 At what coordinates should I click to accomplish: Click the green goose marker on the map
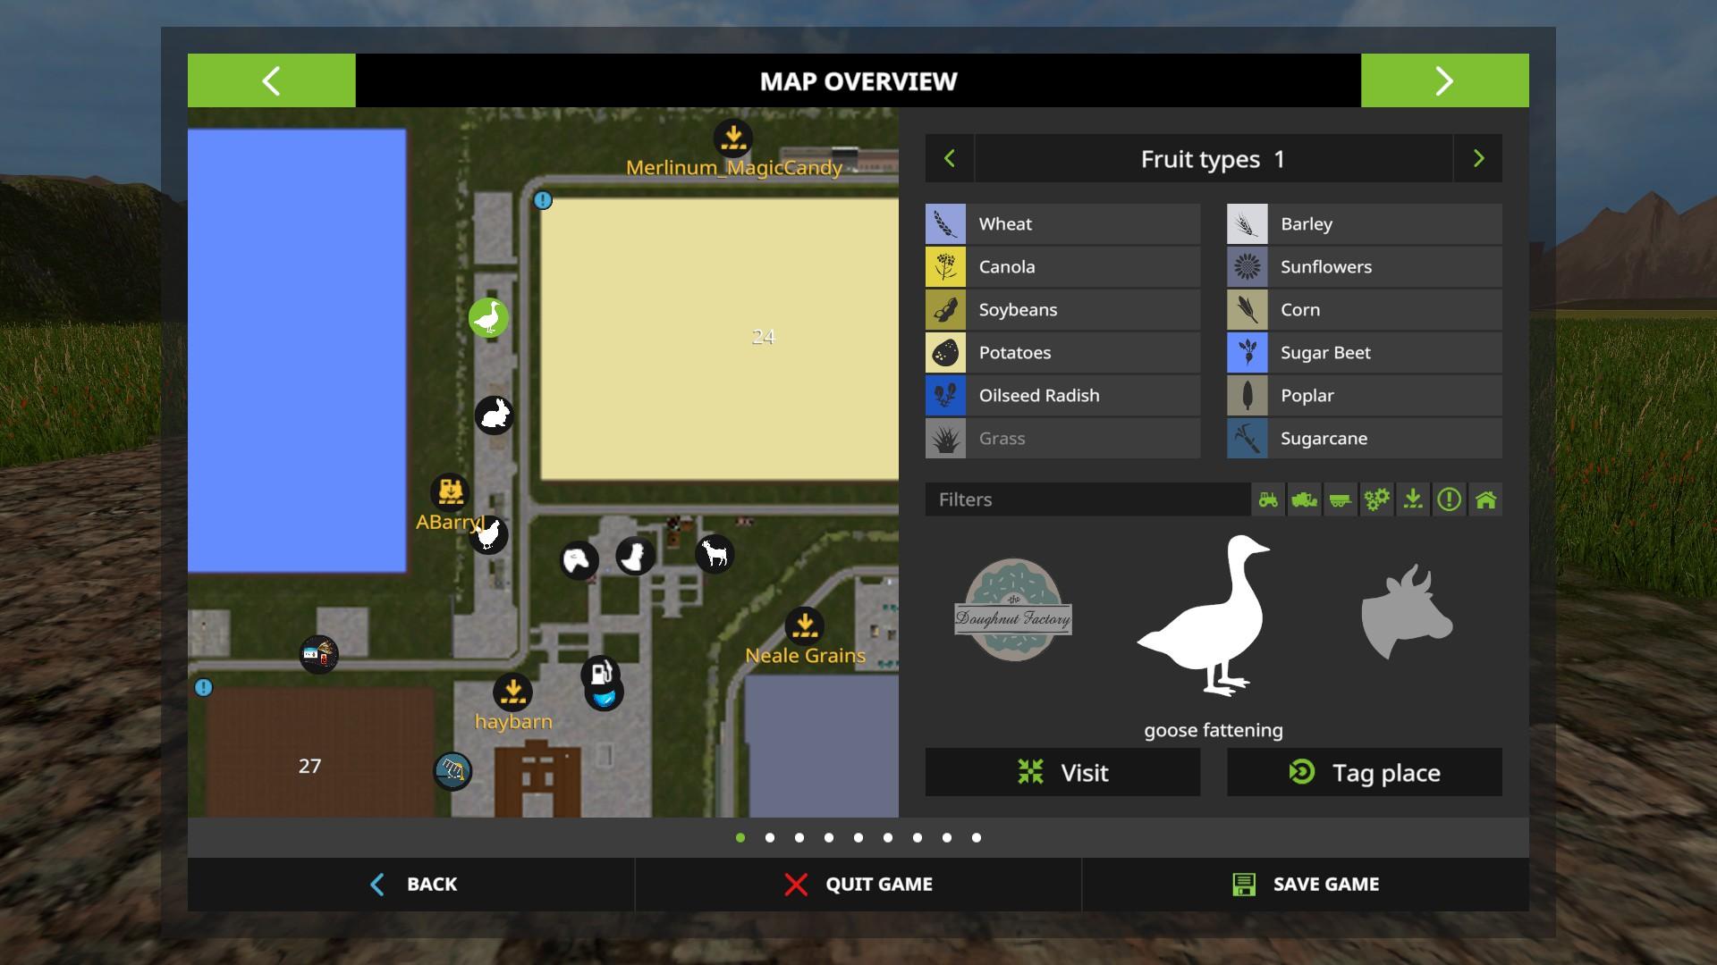point(489,318)
